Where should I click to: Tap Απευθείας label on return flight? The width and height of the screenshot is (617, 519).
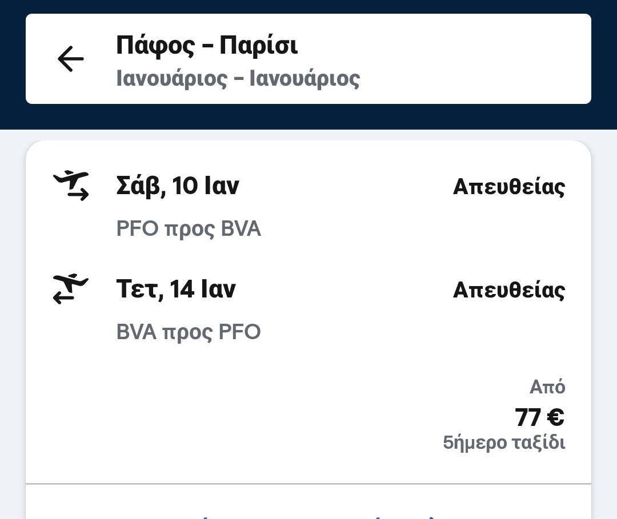[x=508, y=290]
